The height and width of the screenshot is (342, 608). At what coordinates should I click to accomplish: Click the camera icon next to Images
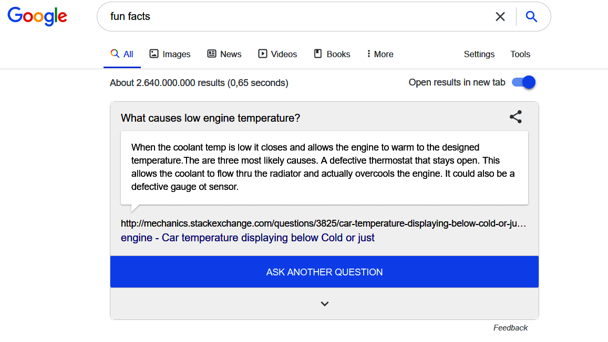(x=153, y=54)
